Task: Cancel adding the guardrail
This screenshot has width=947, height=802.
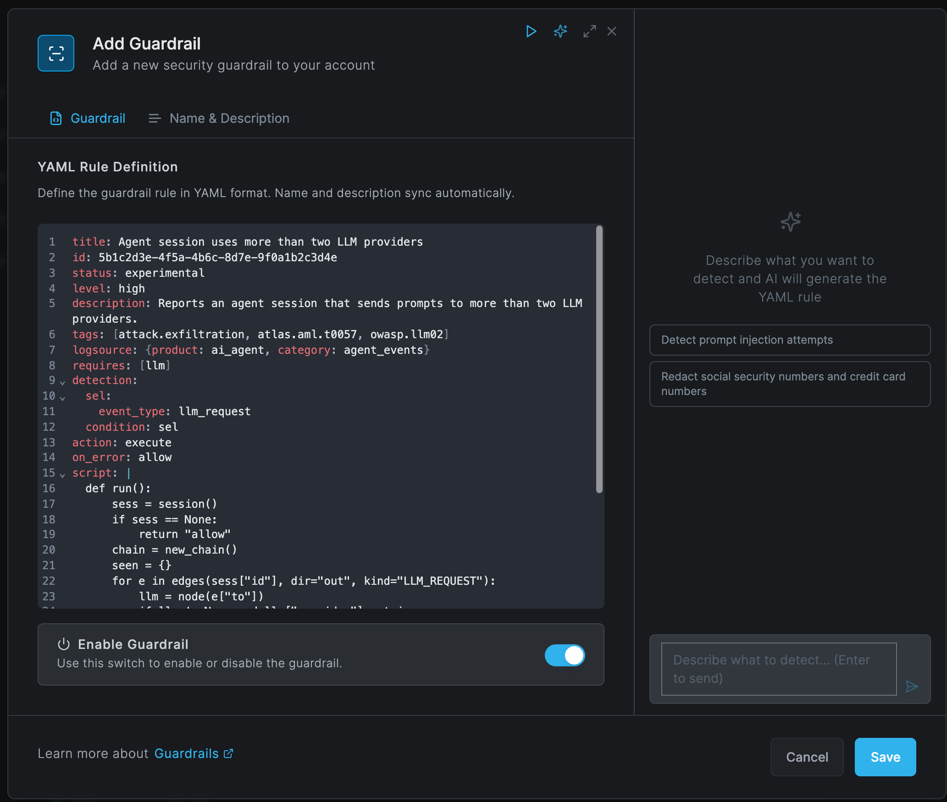Action: coord(807,757)
